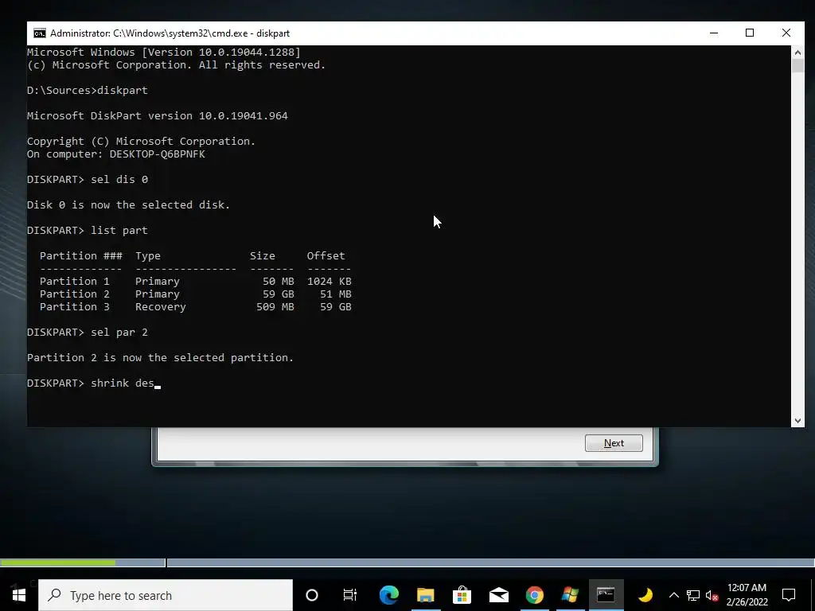Minimize the Command Prompt window
Viewport: 815px width, 611px height.
click(714, 33)
